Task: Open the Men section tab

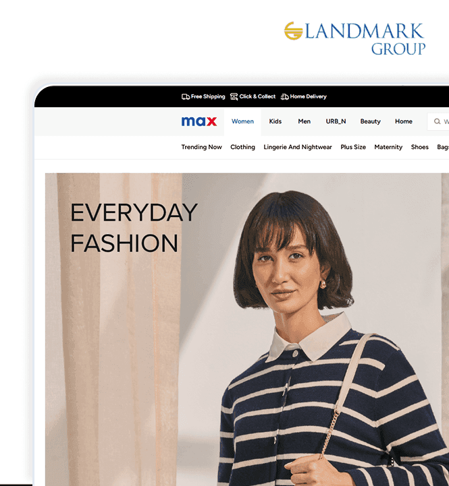Action: [x=305, y=121]
